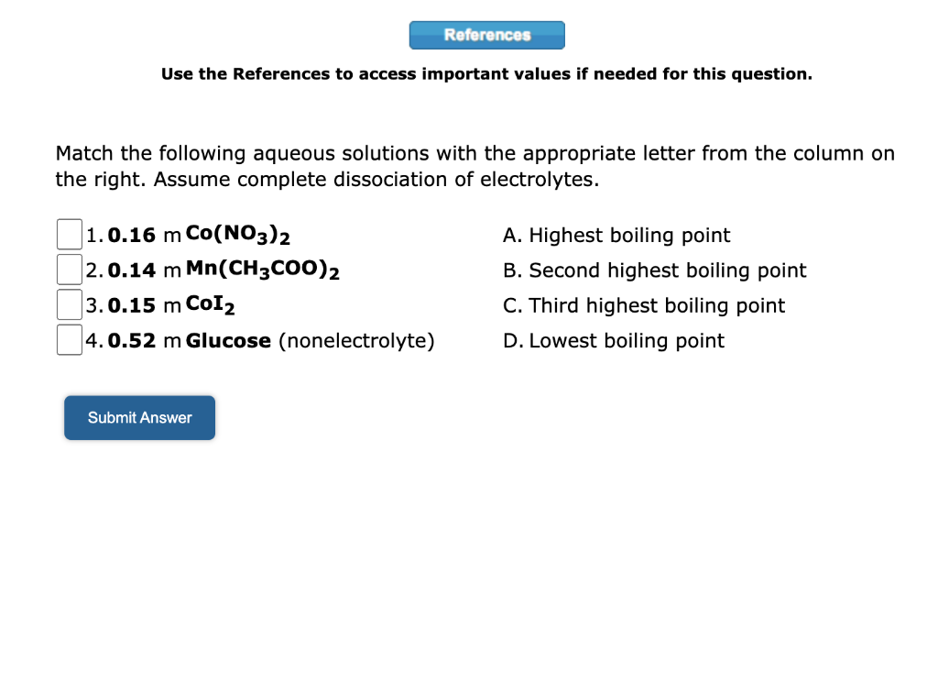The width and height of the screenshot is (938, 684).
Task: Click the answer box for Co(NO3)2
Action: [69, 234]
